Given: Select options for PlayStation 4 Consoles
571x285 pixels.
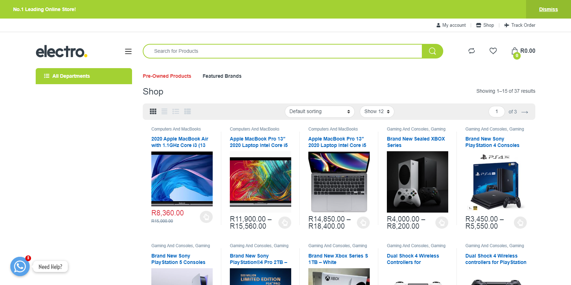Looking at the screenshot, I should [520, 223].
